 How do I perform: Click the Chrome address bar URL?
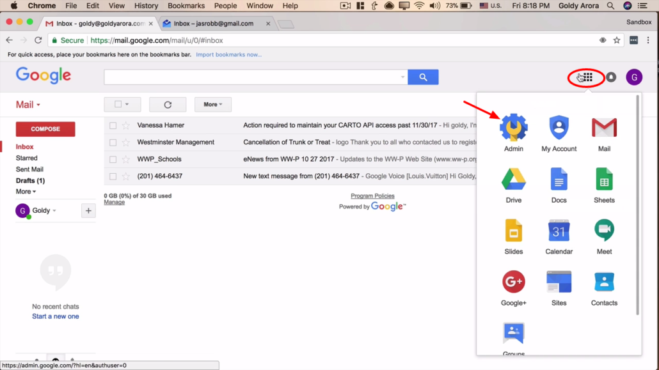pos(156,40)
